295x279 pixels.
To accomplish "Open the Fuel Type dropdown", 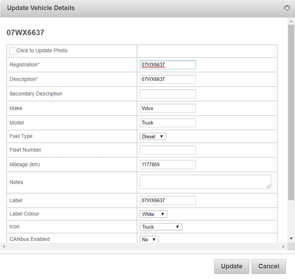I will pos(153,137).
